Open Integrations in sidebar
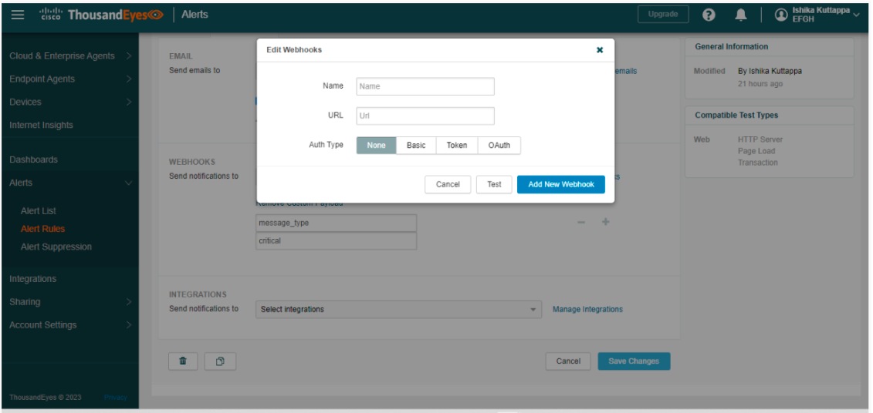Screen dimensions: 873x413 click(x=33, y=279)
